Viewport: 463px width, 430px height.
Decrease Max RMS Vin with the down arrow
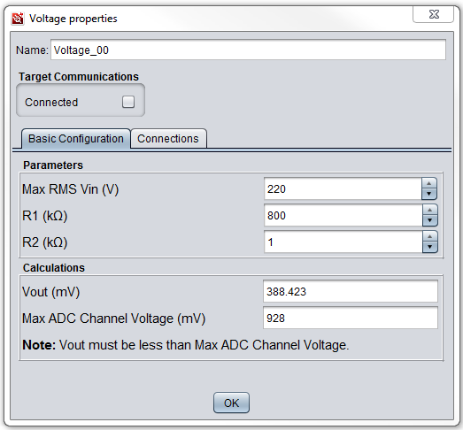pos(429,194)
